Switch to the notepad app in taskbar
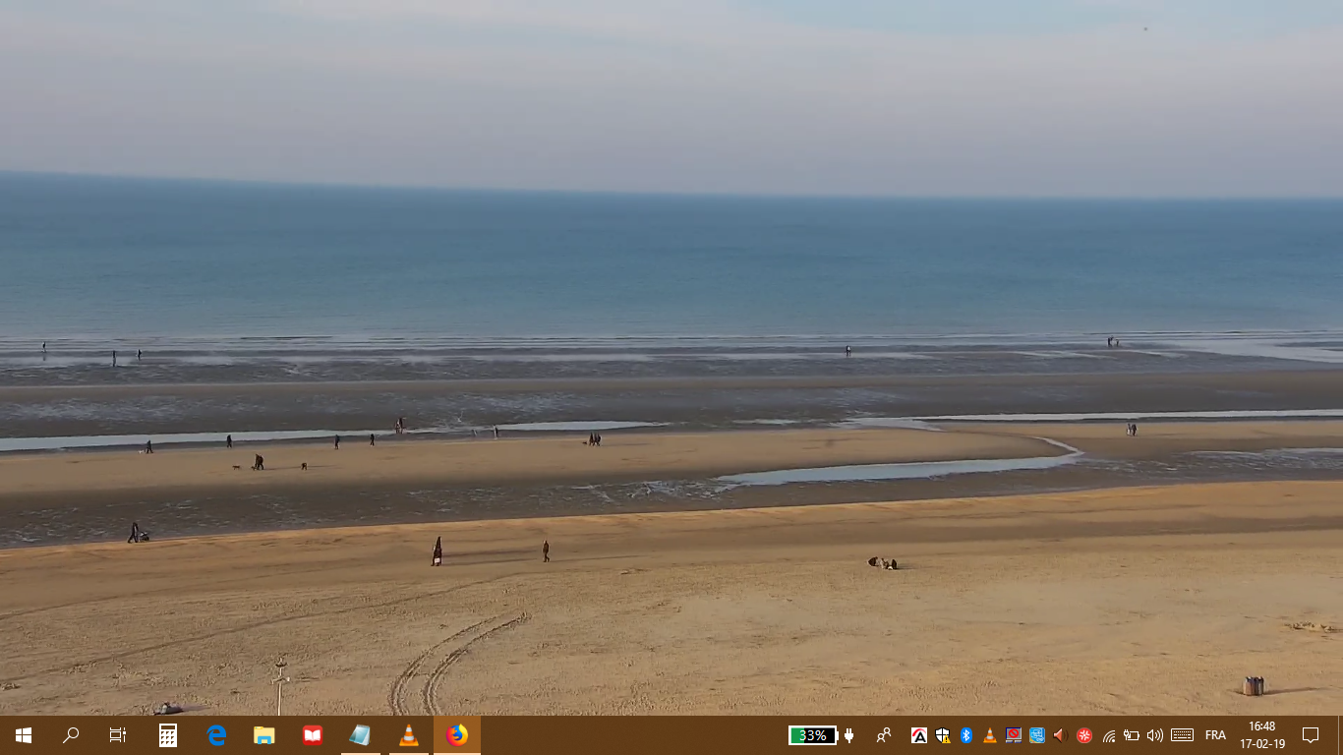1343x755 pixels. click(x=361, y=735)
